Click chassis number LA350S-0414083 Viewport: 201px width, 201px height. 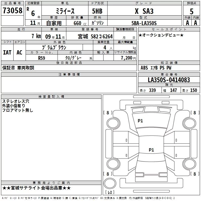click(169, 80)
